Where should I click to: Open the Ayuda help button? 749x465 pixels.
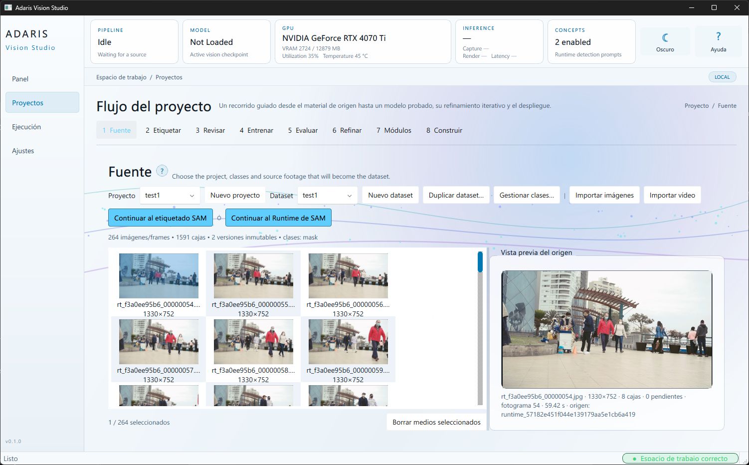pyautogui.click(x=718, y=41)
